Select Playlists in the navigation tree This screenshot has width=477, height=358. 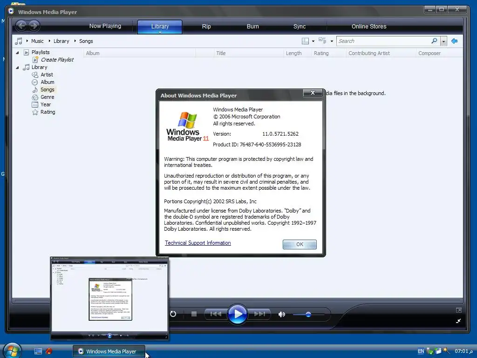(x=41, y=52)
